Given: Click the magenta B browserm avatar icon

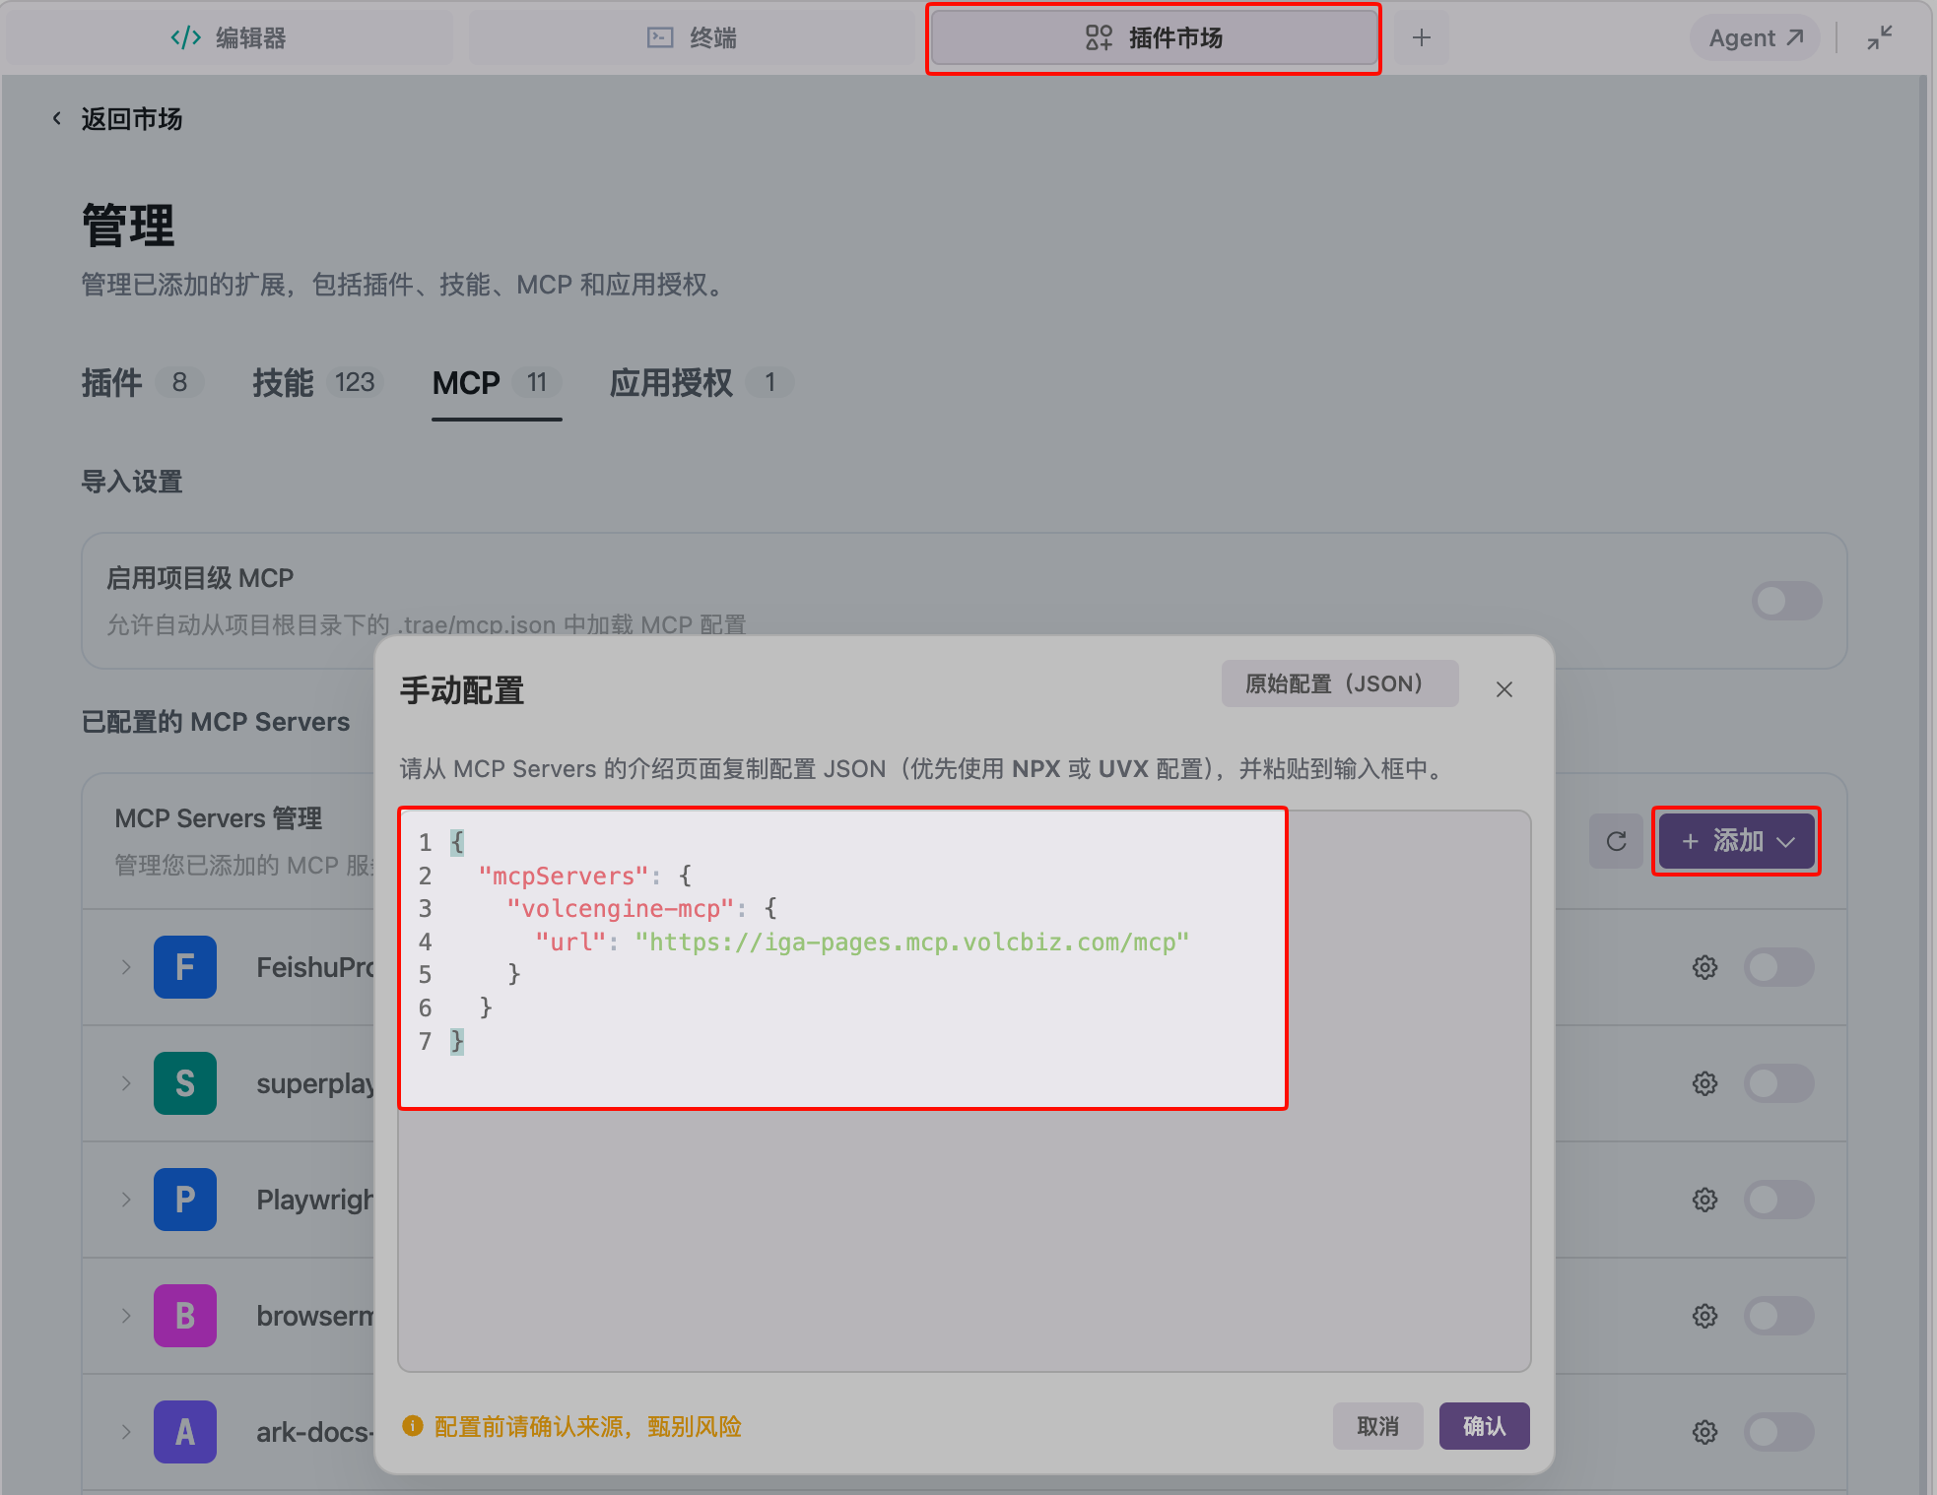Looking at the screenshot, I should pyautogui.click(x=185, y=1316).
